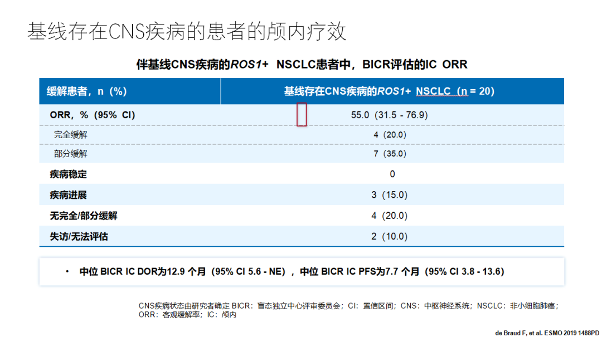Click the value 7 (35.0)
Viewport: 602px width, 337px height.
pyautogui.click(x=390, y=154)
